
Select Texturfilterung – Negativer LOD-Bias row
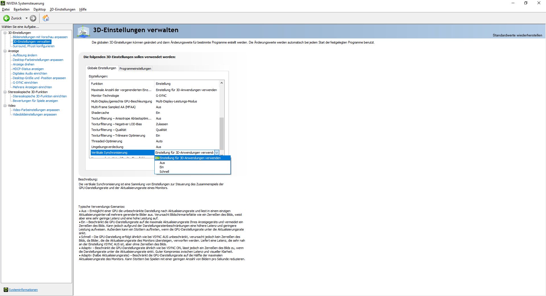(x=155, y=124)
